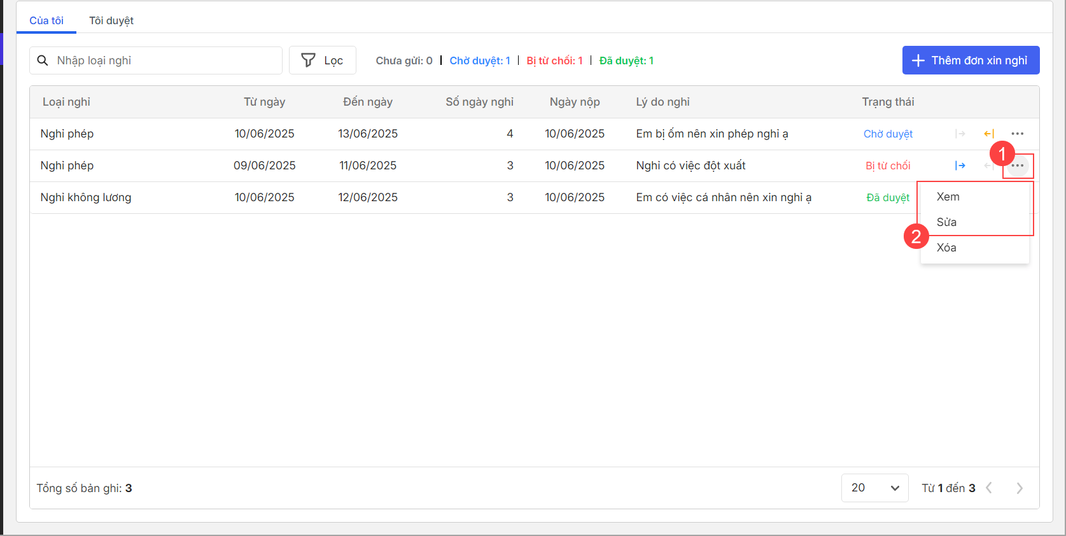
Task: Filter by Chờ duyệt status count
Action: click(x=480, y=60)
